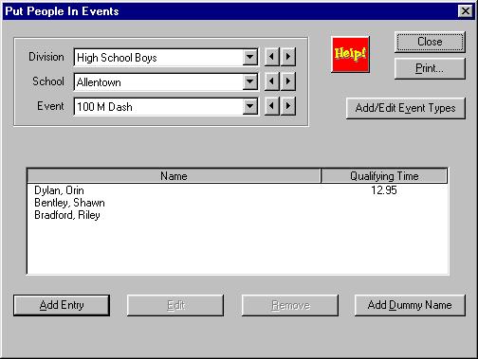Image resolution: width=478 pixels, height=359 pixels.
Task: Close the Put People In Events dialog via title X
Action: click(x=465, y=11)
